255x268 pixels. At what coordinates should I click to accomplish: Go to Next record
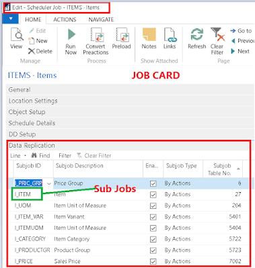[240, 51]
